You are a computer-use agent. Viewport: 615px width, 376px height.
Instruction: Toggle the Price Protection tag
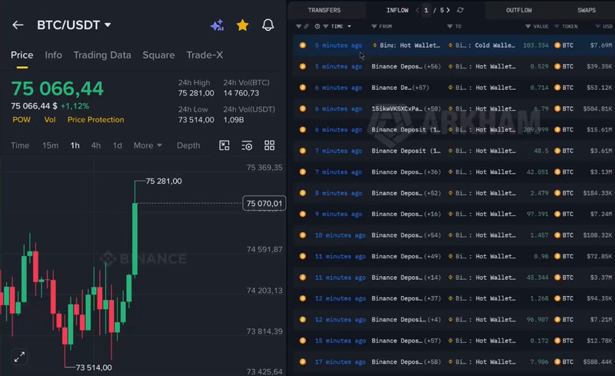[95, 120]
